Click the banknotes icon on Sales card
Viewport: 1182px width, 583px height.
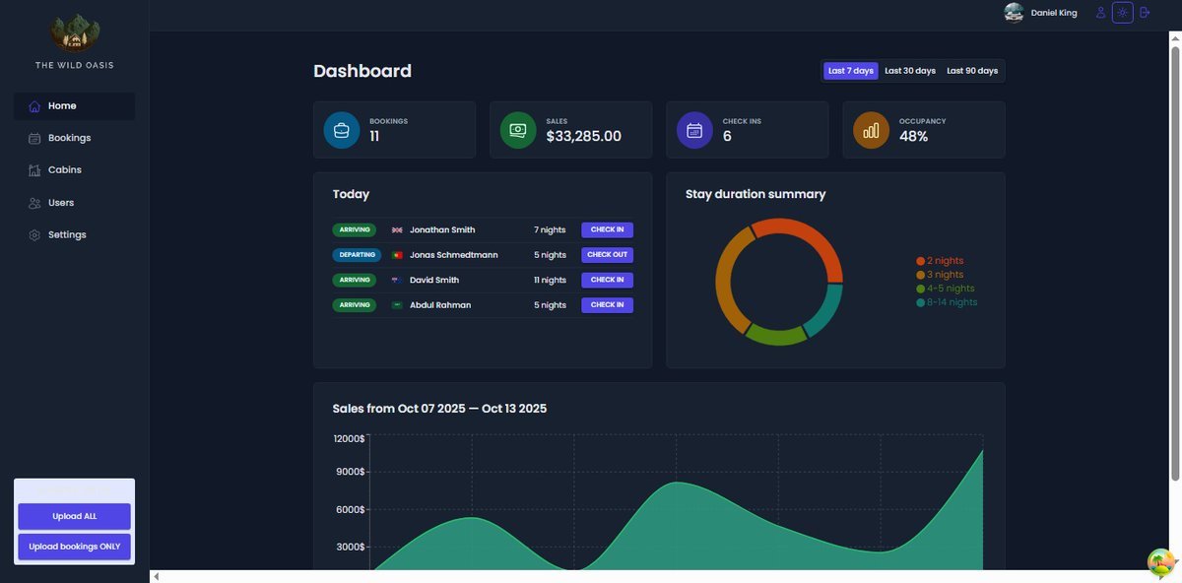pyautogui.click(x=518, y=130)
